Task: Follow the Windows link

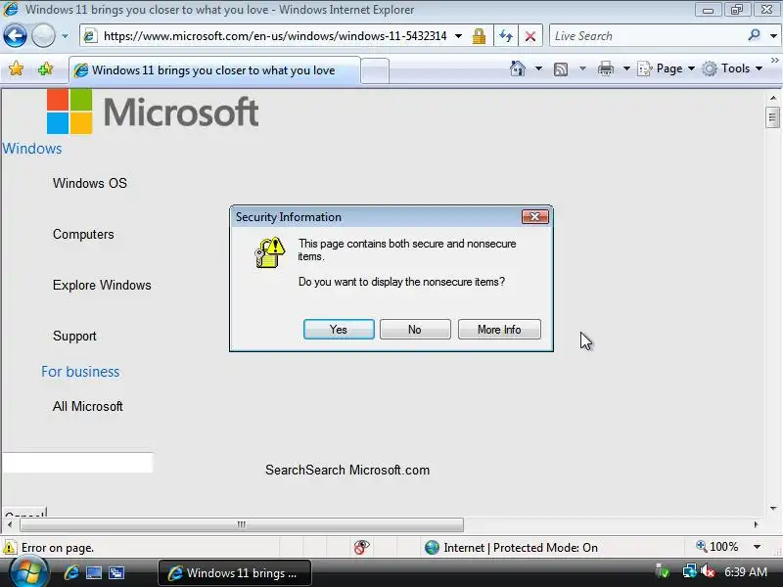Action: (x=32, y=149)
